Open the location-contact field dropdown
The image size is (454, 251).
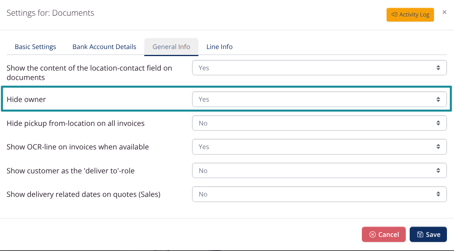[x=319, y=68]
